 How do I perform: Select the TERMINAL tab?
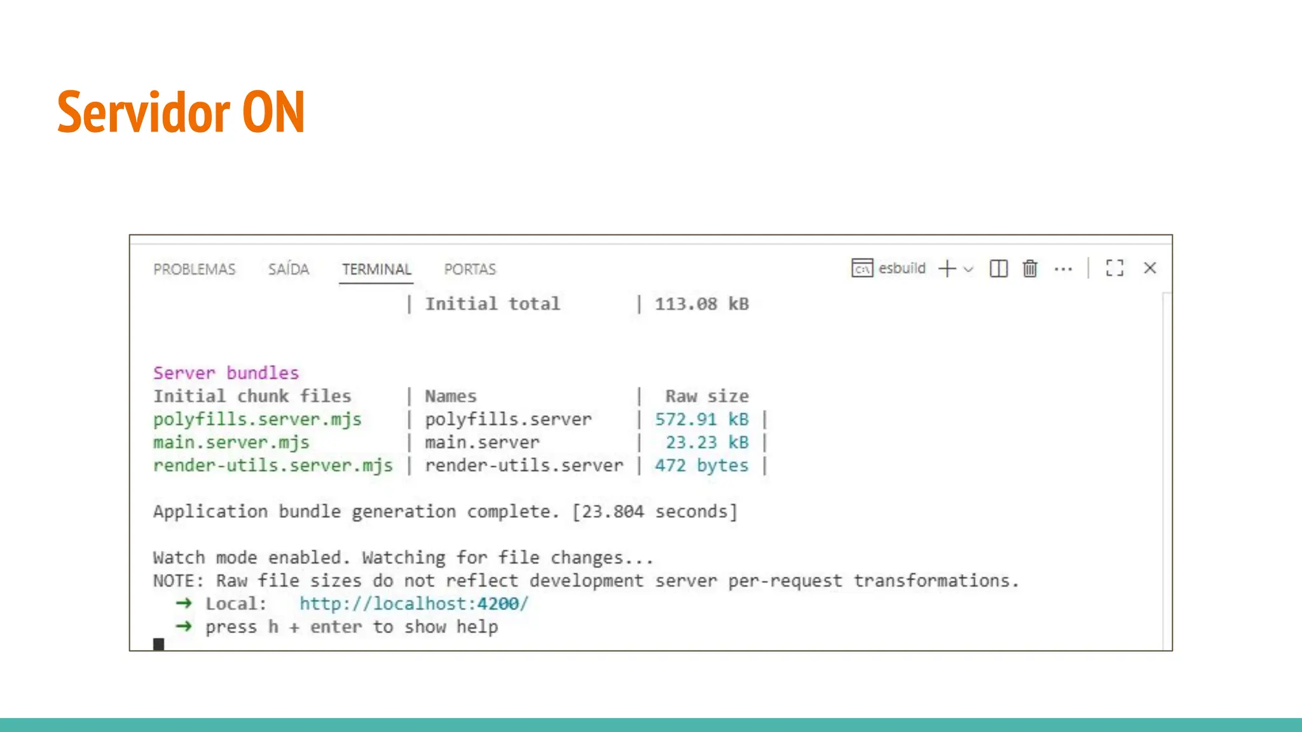(376, 269)
